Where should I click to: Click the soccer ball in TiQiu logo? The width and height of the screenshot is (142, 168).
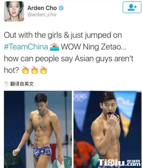pyautogui.click(x=111, y=163)
